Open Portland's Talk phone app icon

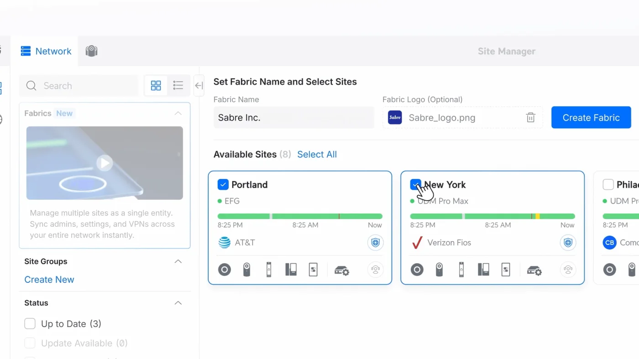(x=291, y=270)
